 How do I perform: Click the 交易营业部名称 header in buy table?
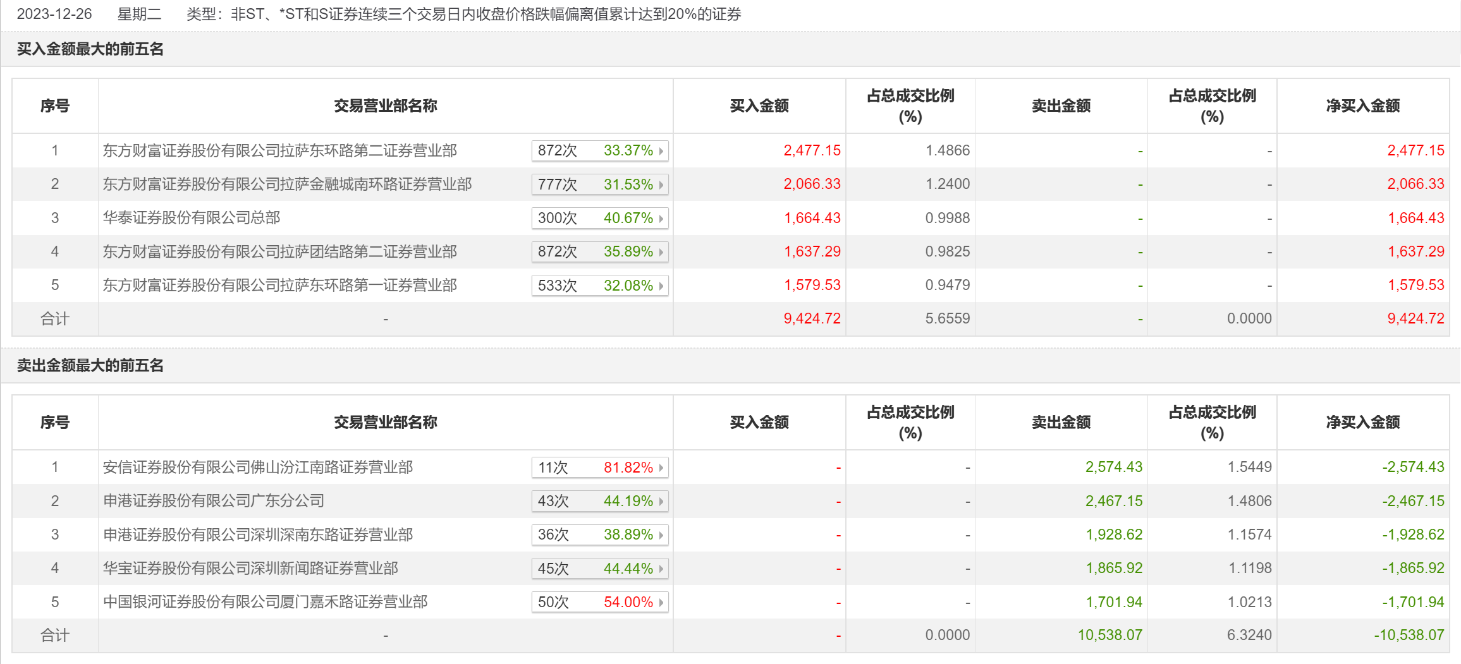pos(386,106)
